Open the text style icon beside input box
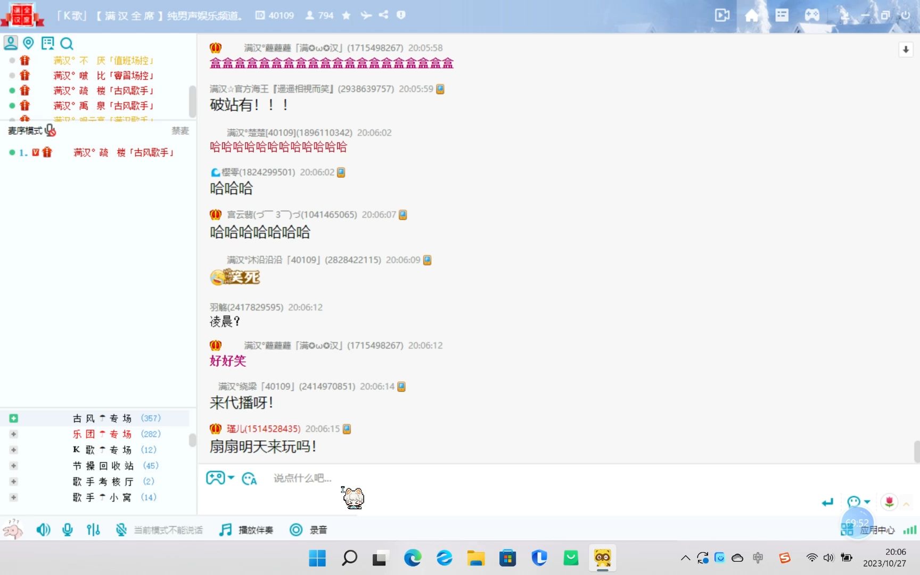Screen dimensions: 920x575 coord(249,479)
